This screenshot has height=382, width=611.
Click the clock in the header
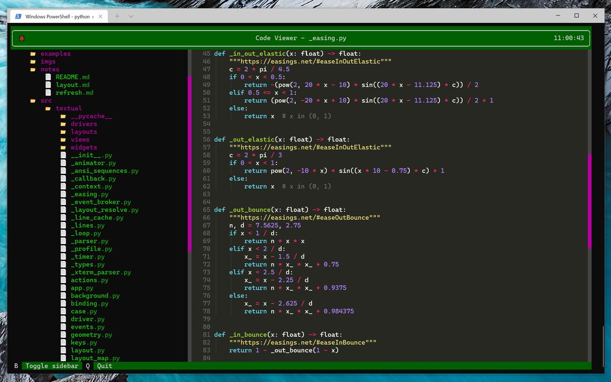tap(569, 38)
